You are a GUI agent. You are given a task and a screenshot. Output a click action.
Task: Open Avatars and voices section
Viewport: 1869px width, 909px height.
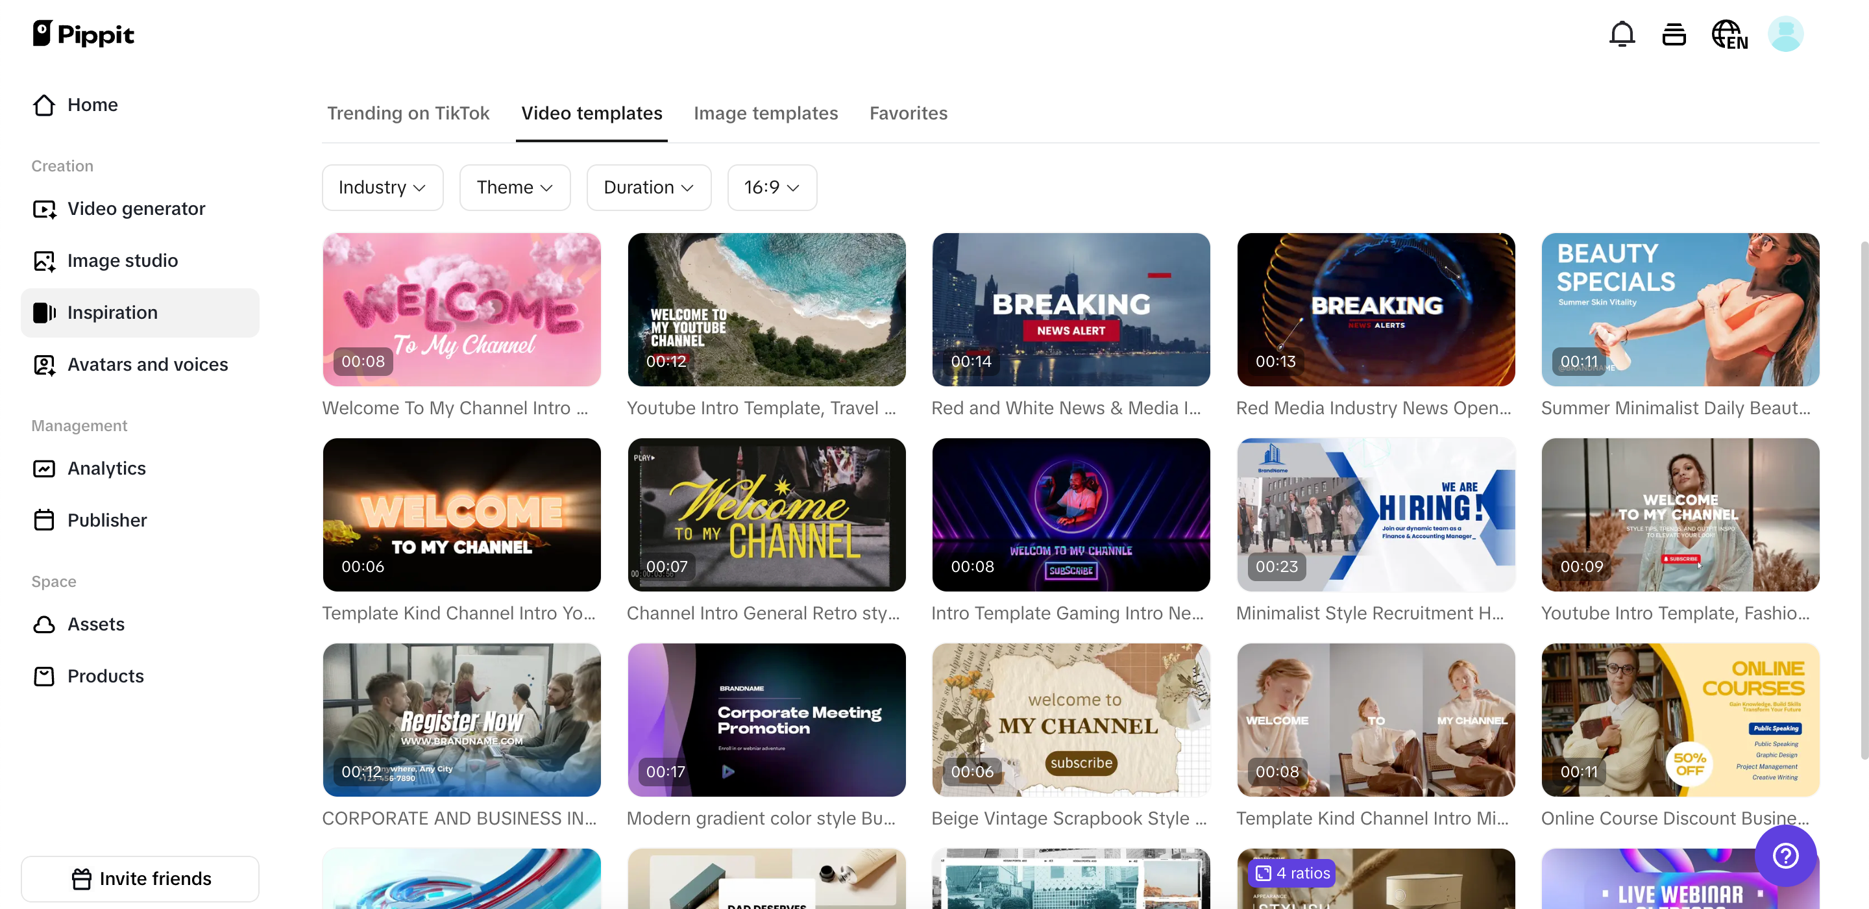coord(147,364)
